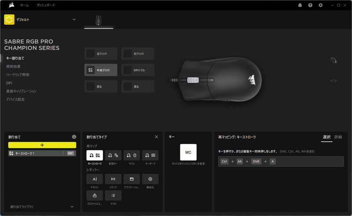The image size is (352, 216).
Task: Click the Corsair sails logo icon
Action: coord(11,5)
